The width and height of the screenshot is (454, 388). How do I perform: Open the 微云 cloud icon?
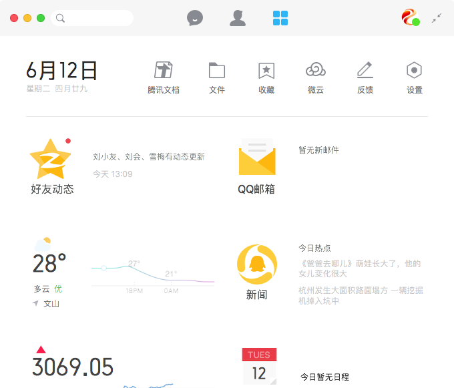(x=316, y=69)
